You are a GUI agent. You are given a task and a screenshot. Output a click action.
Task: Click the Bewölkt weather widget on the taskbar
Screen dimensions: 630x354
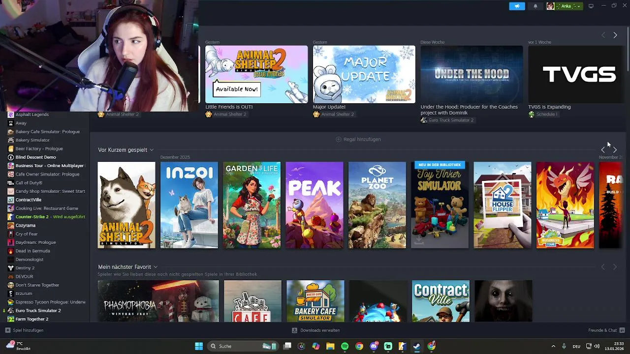pyautogui.click(x=18, y=346)
